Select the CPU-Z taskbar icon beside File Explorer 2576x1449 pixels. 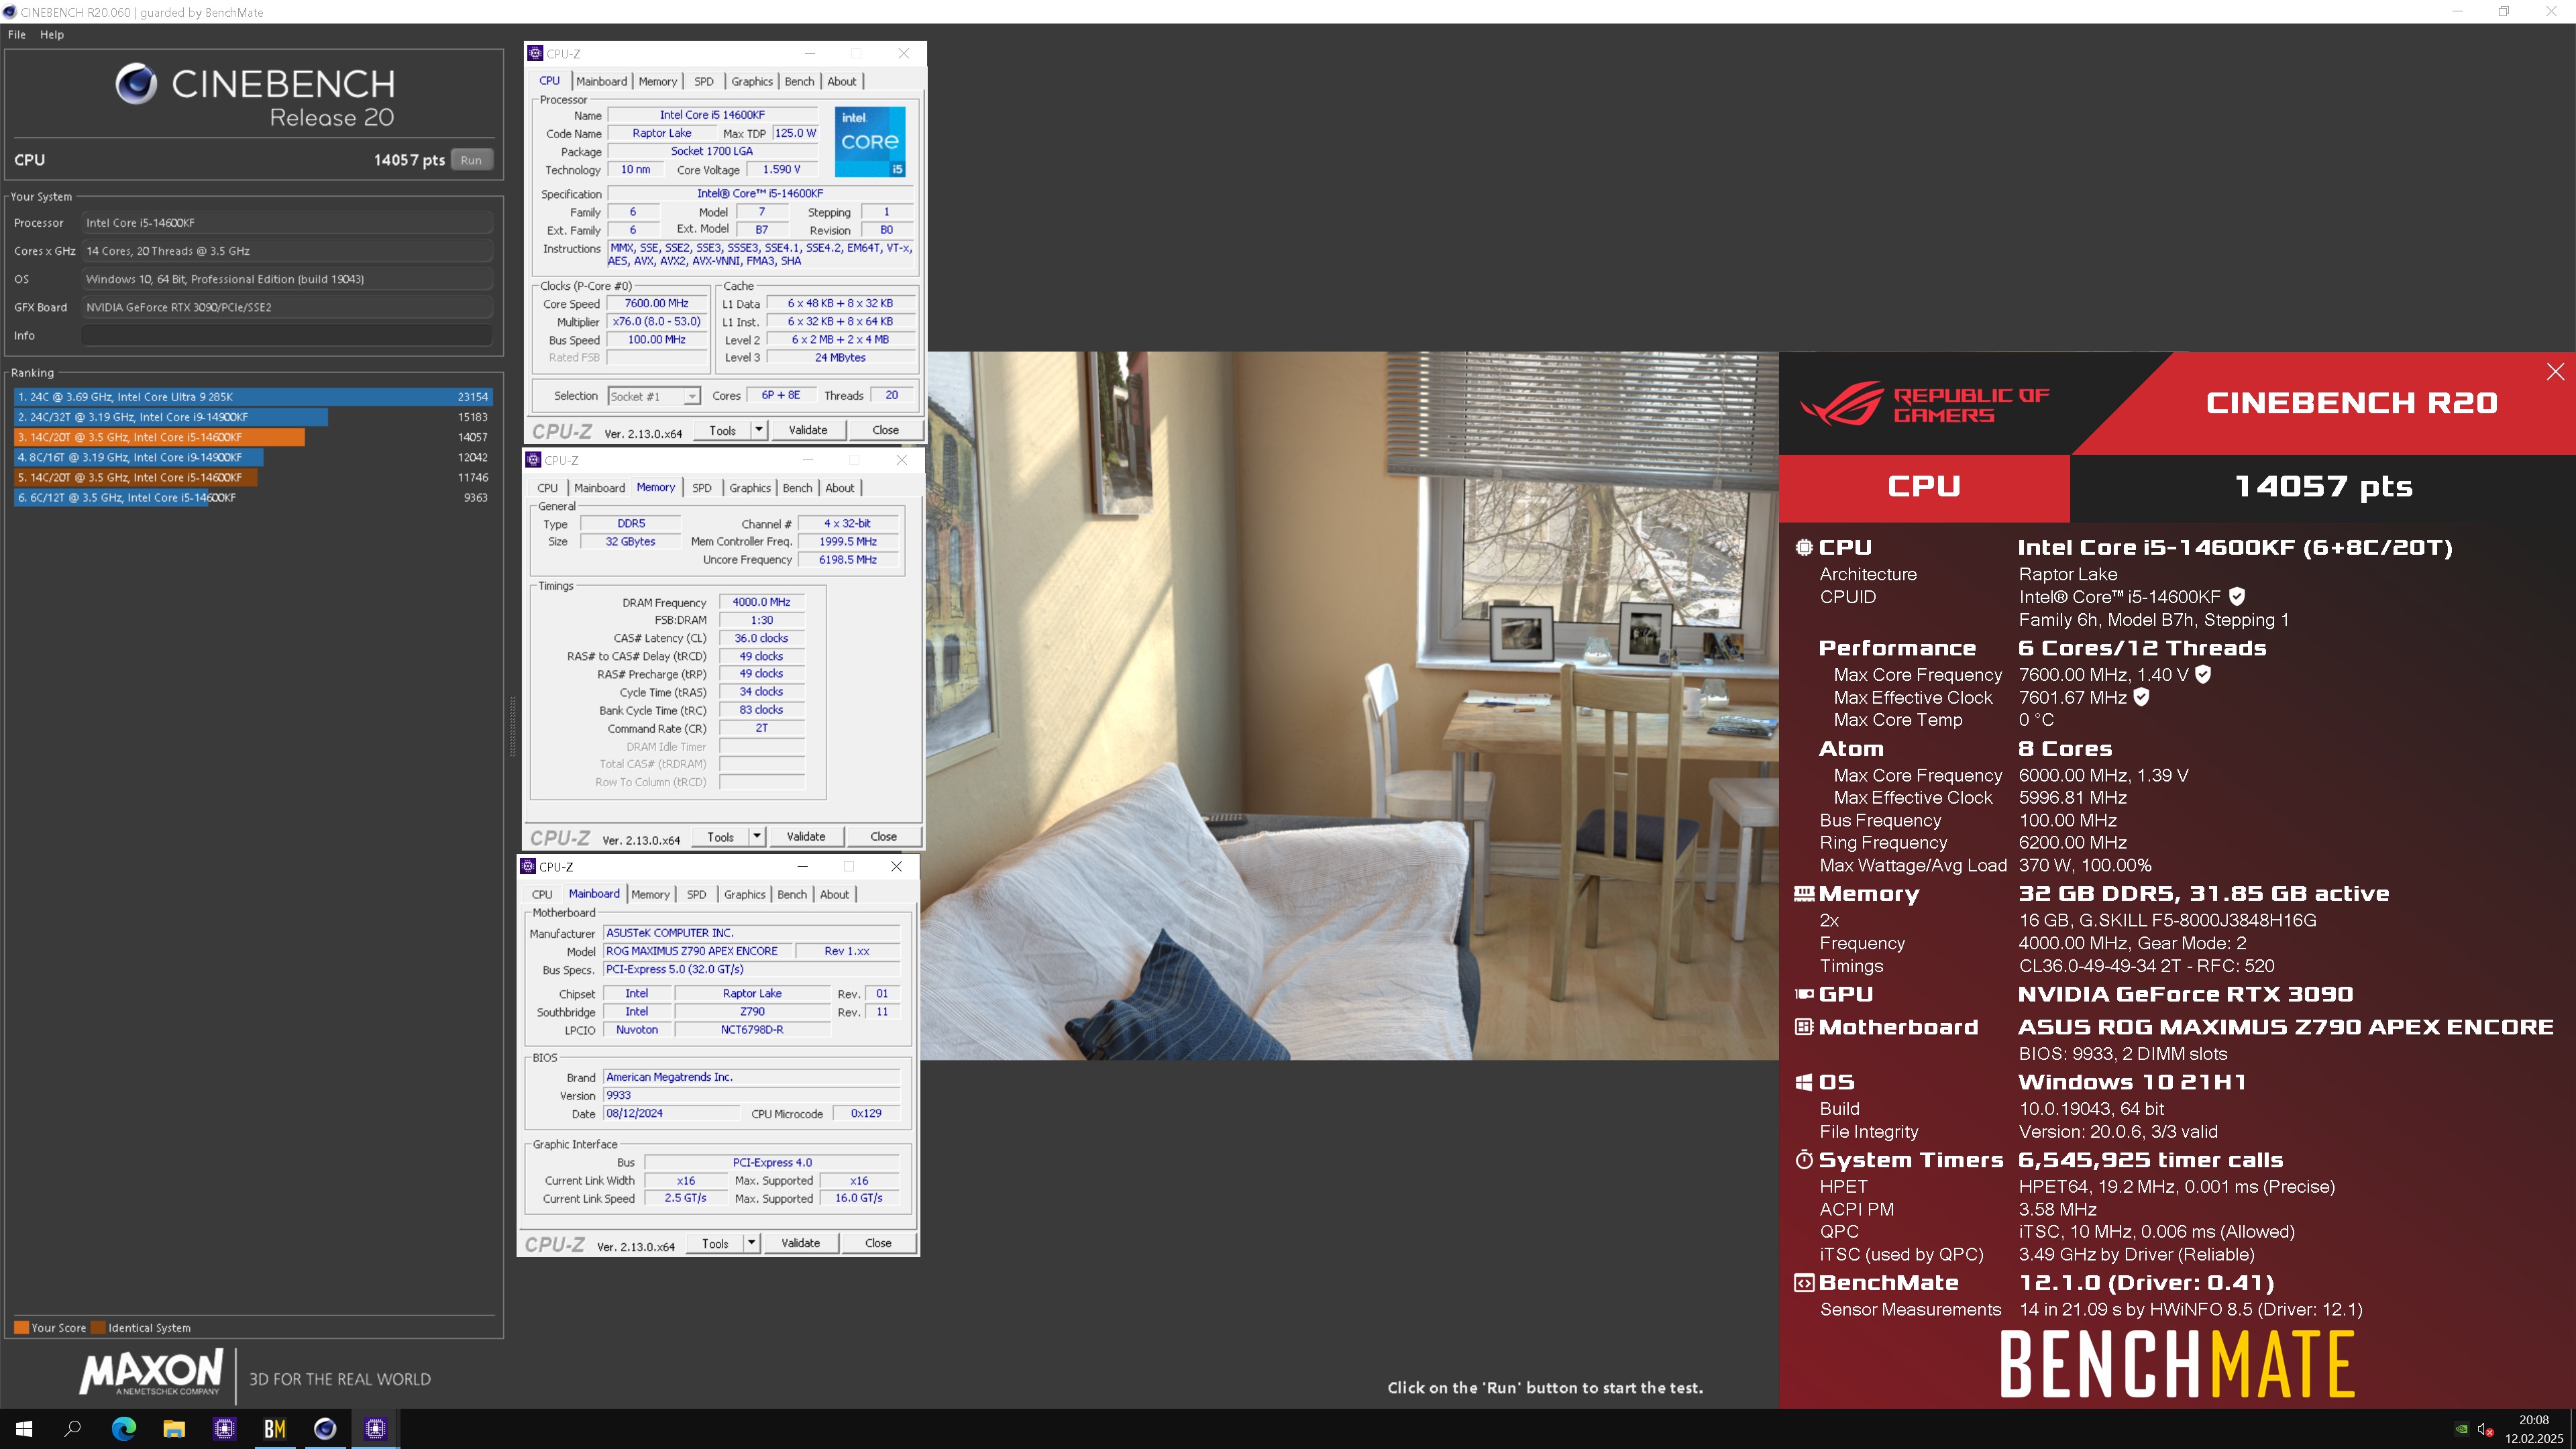[225, 1429]
